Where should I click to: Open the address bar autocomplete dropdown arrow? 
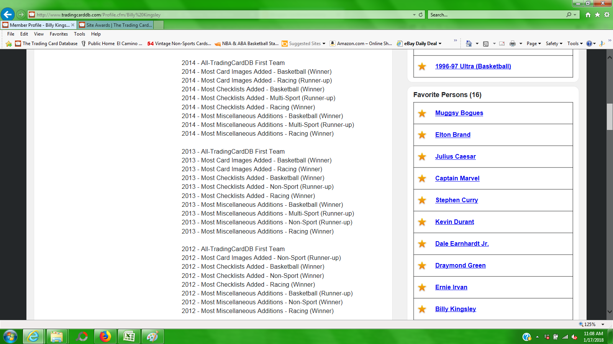(414, 15)
